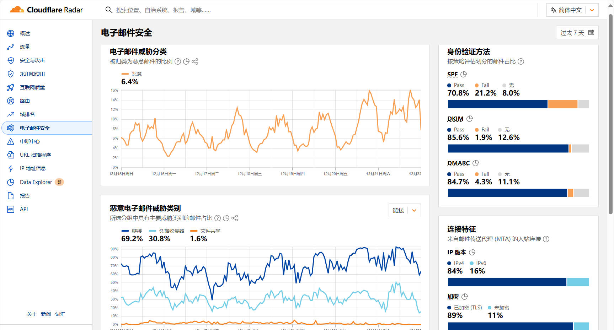This screenshot has width=614, height=330.
Task: Open the 报告 sidebar entry
Action: point(25,196)
